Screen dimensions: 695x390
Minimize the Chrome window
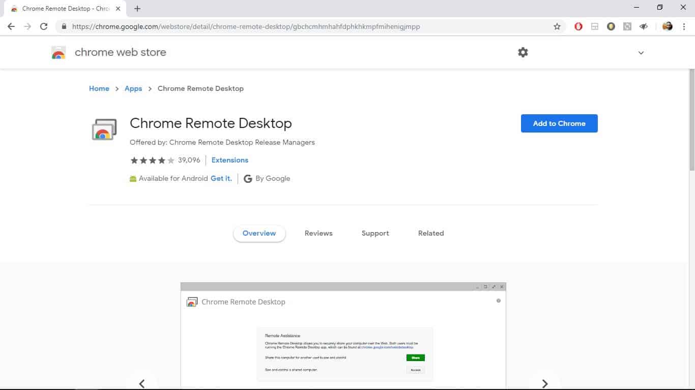pos(636,8)
